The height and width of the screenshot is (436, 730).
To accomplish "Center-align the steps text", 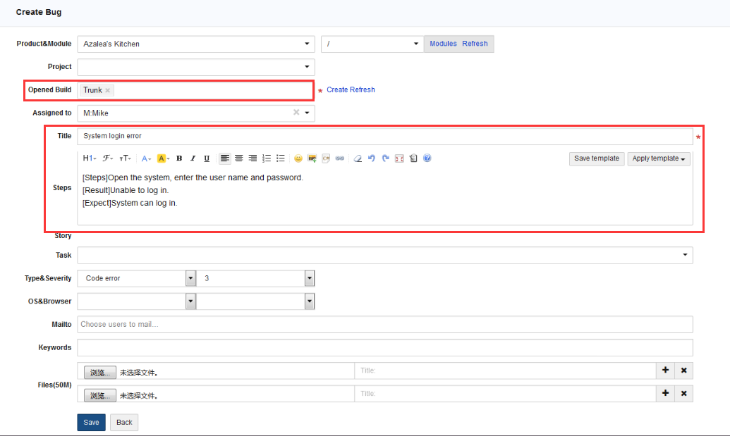I will coord(238,158).
